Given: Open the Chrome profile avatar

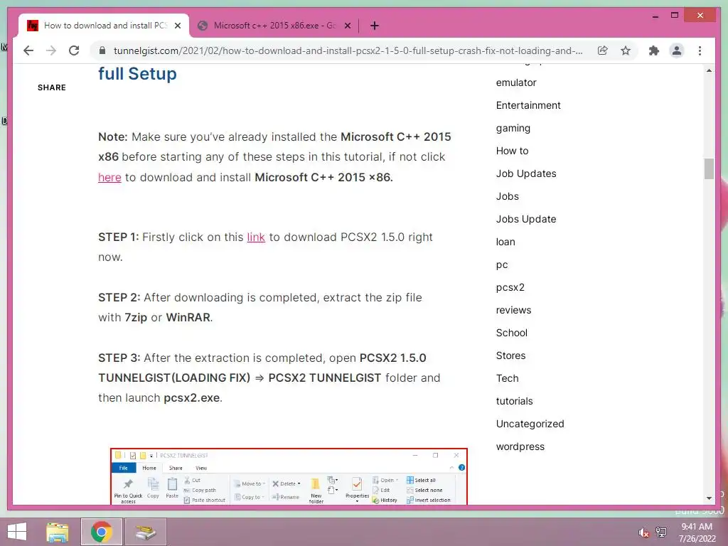Looking at the screenshot, I should [x=677, y=50].
